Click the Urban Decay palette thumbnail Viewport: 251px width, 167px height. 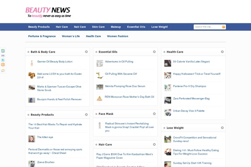pyautogui.click(x=168, y=112)
